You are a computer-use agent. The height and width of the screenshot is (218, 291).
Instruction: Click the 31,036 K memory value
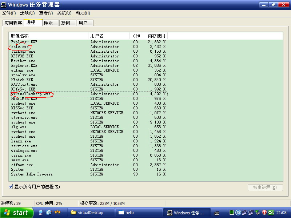click(157, 66)
